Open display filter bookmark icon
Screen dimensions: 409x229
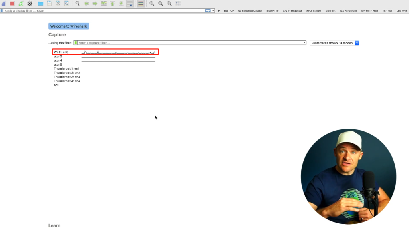click(x=2, y=11)
